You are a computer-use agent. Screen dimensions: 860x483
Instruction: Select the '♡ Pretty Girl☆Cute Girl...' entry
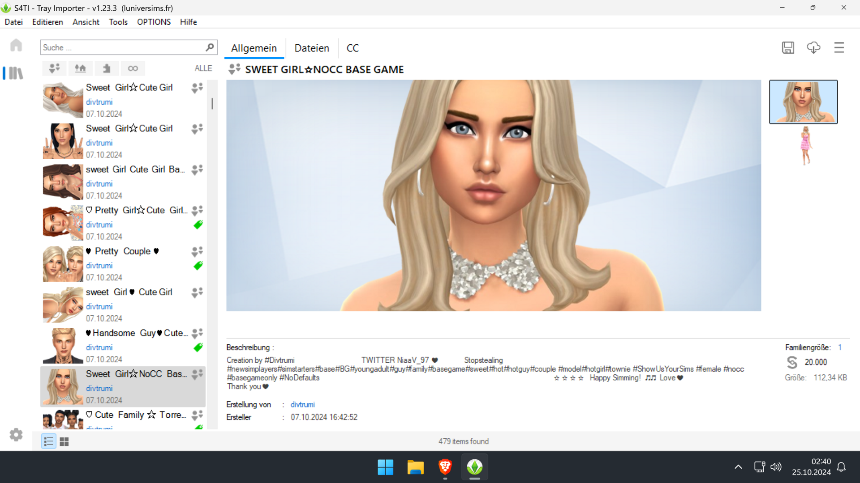click(x=124, y=223)
